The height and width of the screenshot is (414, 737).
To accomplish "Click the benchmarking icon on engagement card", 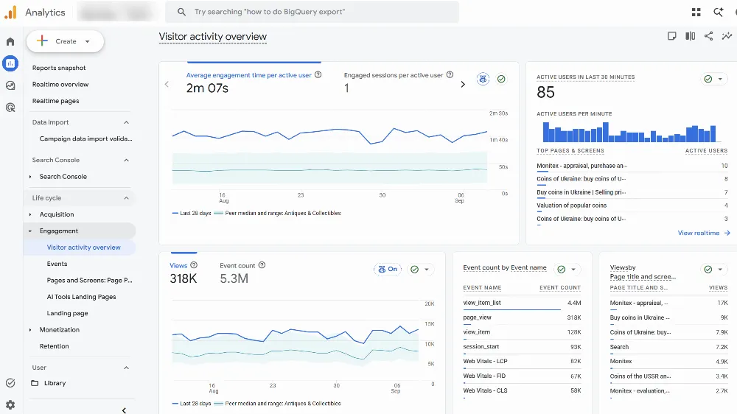I will pyautogui.click(x=483, y=79).
